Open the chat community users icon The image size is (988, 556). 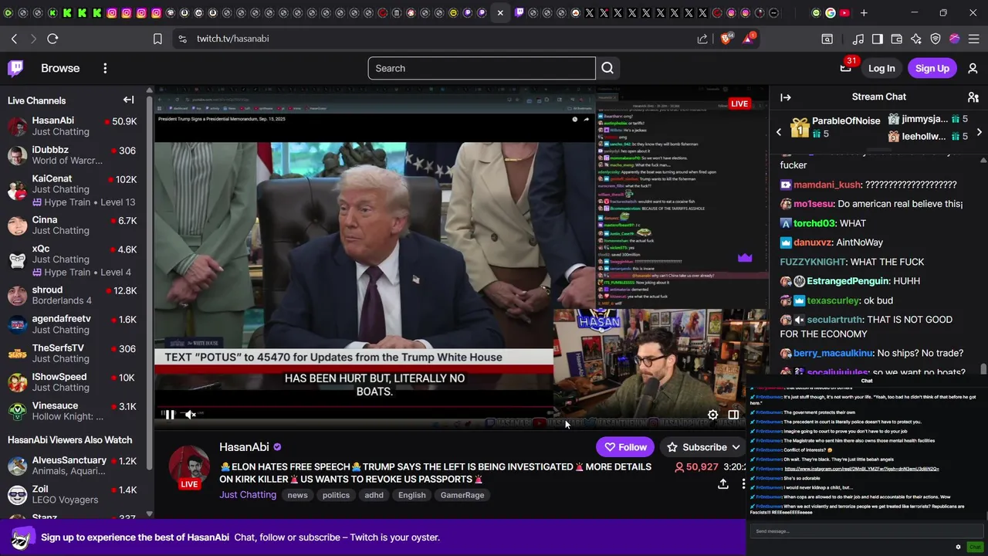pos(973,97)
